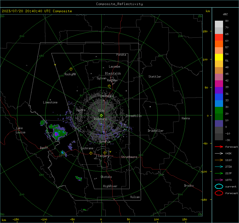Image resolution: width=239 pixels, height=223 pixels.
Task: Click the asterisk marker above Limestone label
Action: coord(50,100)
